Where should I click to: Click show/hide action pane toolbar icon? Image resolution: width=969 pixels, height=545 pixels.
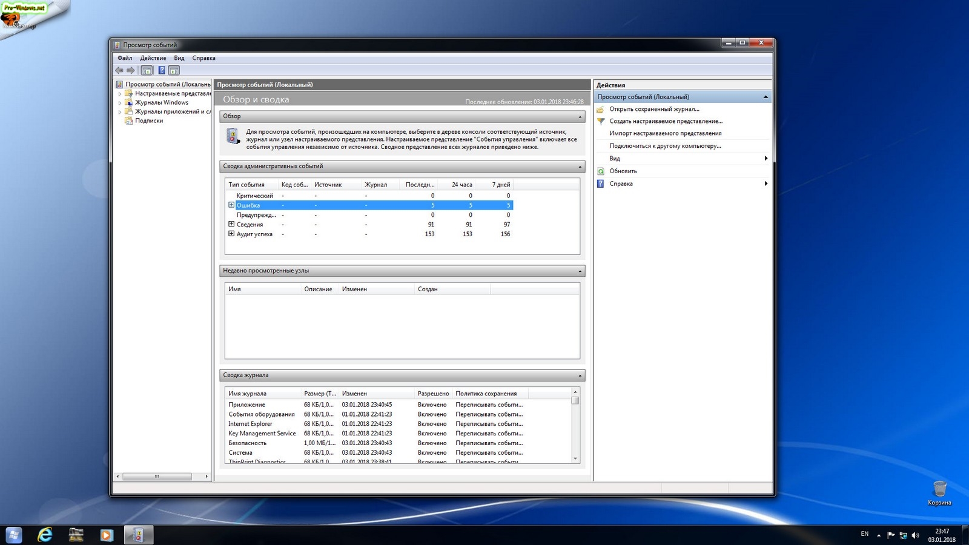pos(174,70)
